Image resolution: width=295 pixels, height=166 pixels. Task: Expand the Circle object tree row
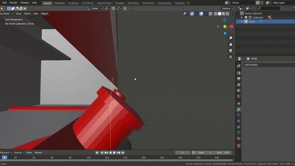coord(242,22)
